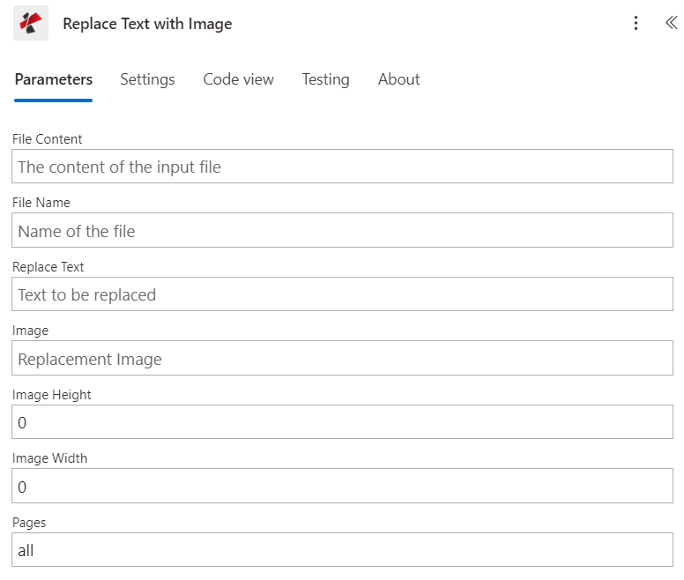
Task: Click the Image Height value field
Action: tap(342, 422)
